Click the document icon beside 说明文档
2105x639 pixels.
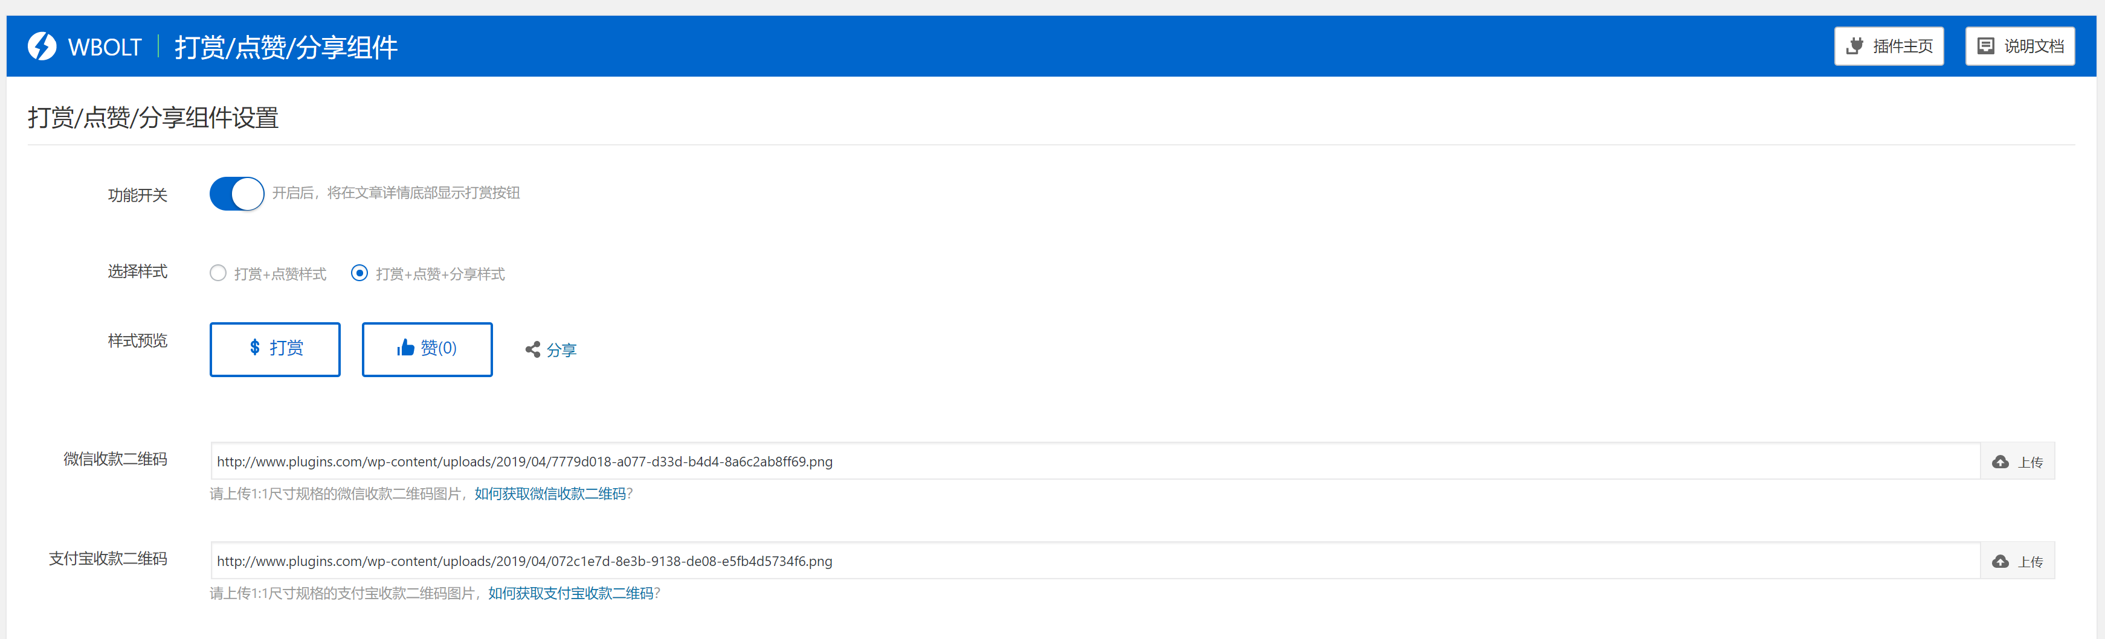1986,46
